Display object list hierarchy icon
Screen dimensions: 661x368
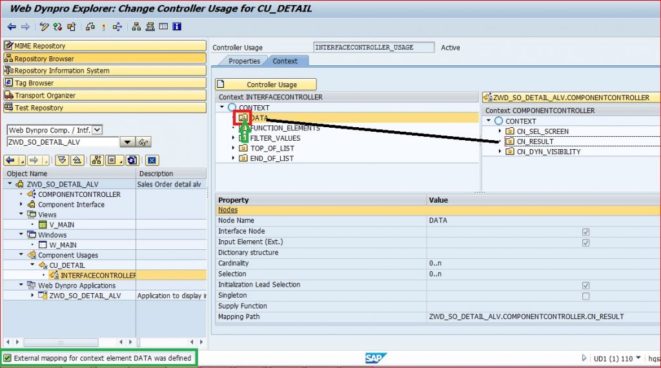tap(136, 27)
